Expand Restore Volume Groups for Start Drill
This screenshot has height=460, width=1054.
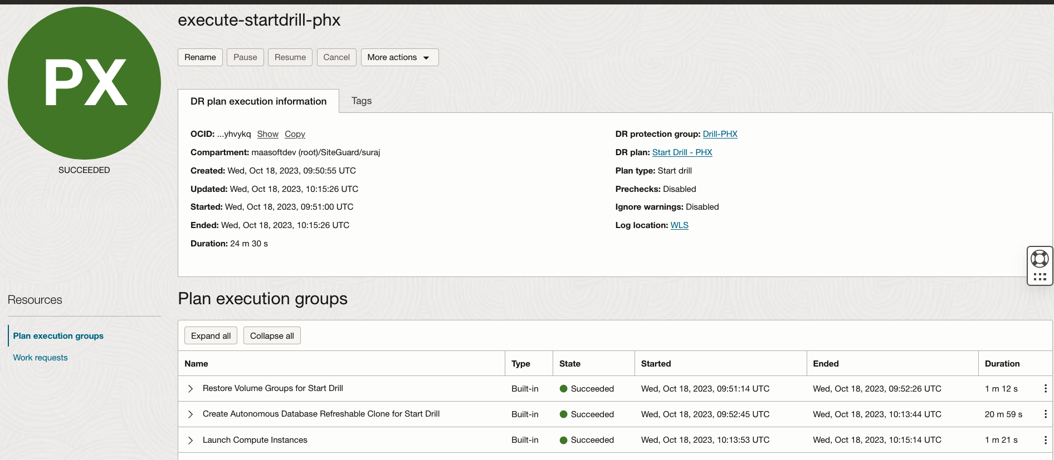(191, 389)
